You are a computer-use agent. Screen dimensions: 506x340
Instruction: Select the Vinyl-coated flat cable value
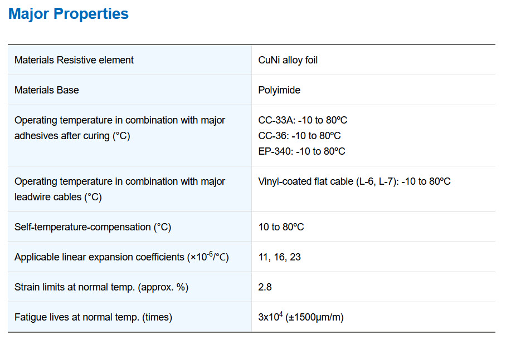354,181
